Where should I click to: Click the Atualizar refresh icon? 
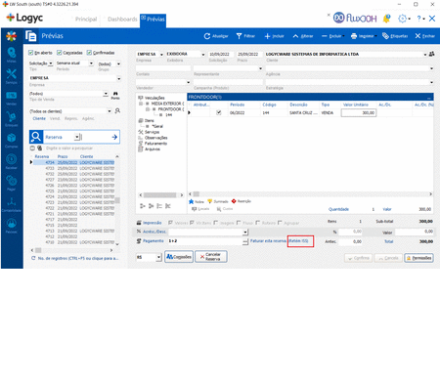pos(207,36)
